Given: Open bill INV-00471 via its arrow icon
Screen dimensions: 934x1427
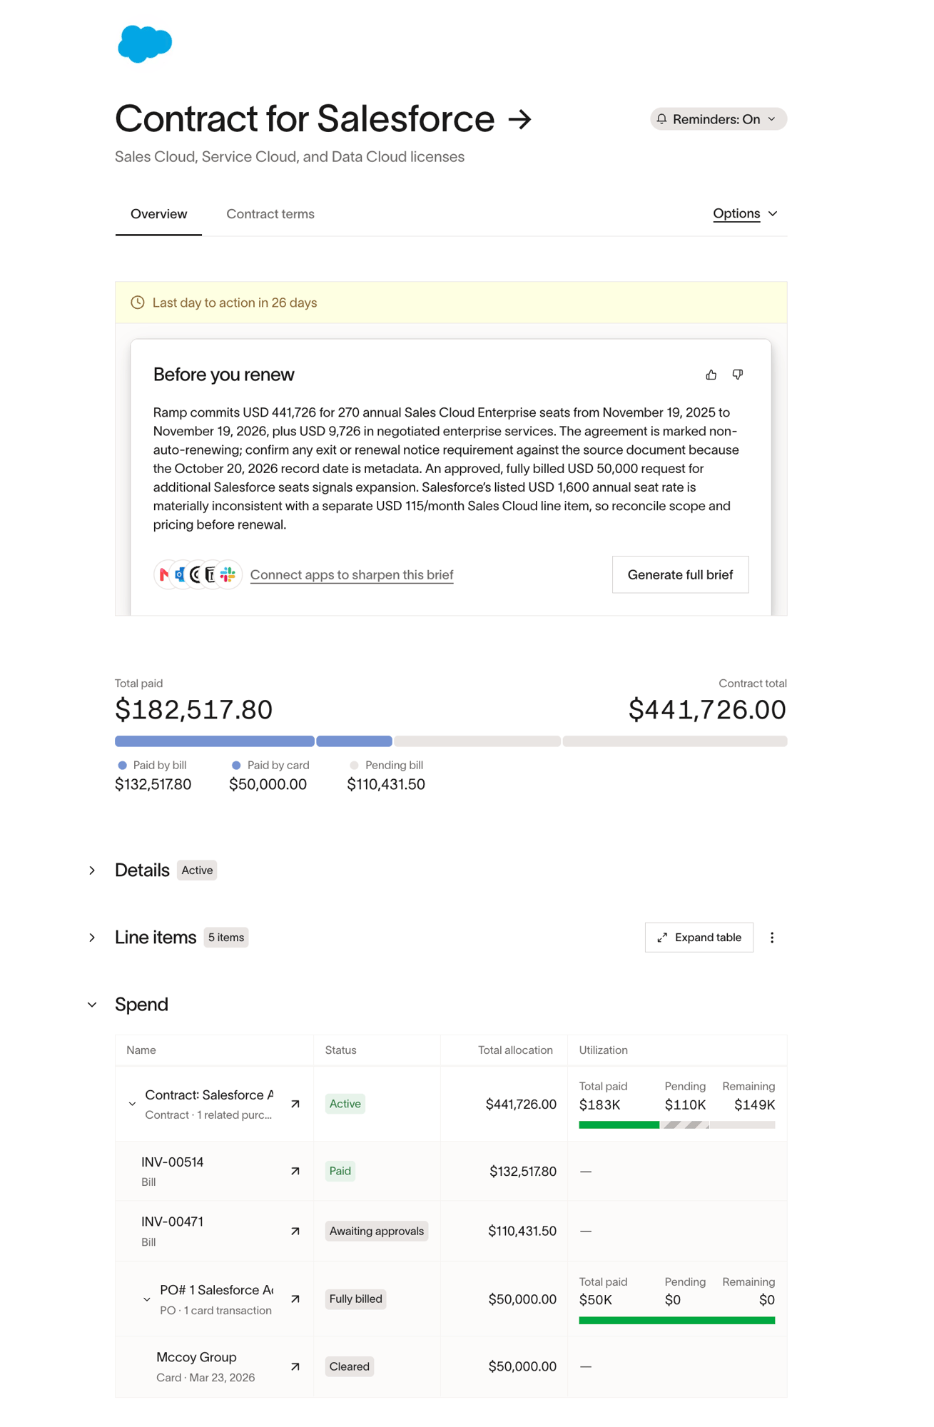Looking at the screenshot, I should 295,1231.
